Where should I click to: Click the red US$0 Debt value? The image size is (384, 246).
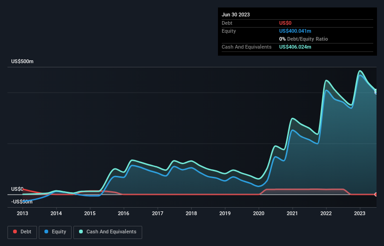(x=285, y=23)
